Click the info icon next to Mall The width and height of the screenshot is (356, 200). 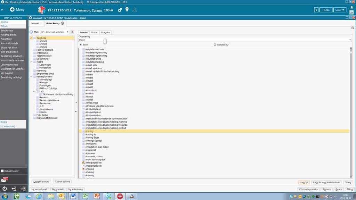point(31,32)
